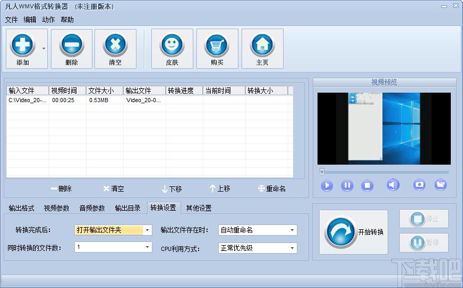Click the 输入文件 column header
463x288 pixels.
[x=28, y=91]
